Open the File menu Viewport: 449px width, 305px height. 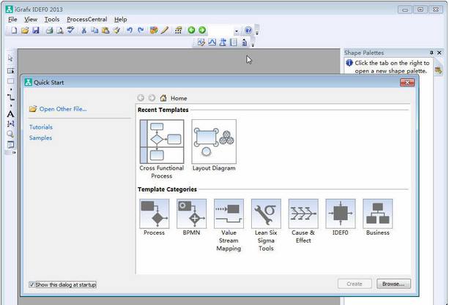(x=12, y=20)
